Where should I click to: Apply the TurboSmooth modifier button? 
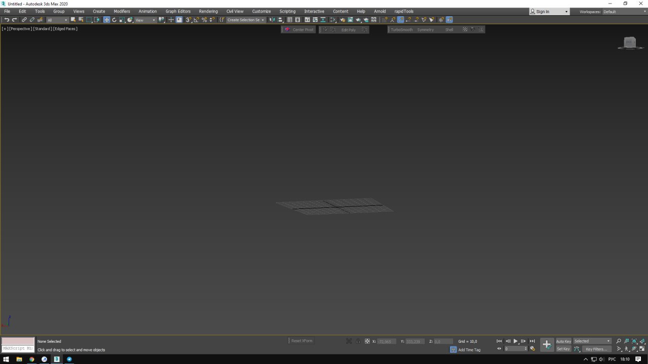point(401,30)
